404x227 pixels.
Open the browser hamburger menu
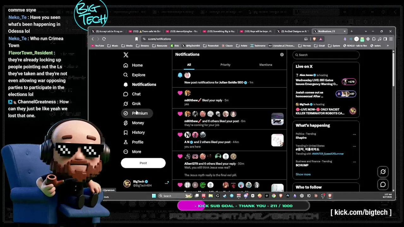(x=391, y=39)
